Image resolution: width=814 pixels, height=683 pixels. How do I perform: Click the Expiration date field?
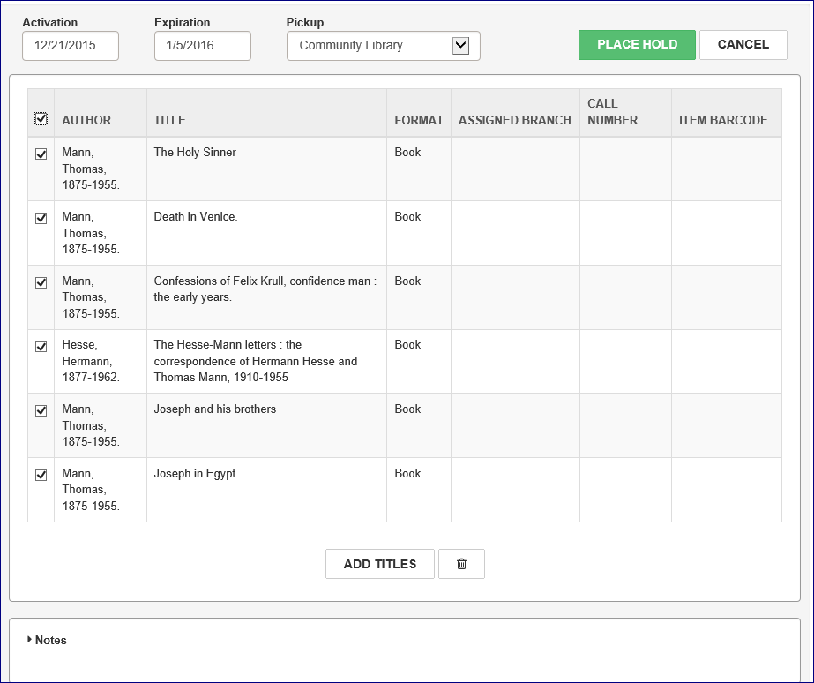pos(203,46)
